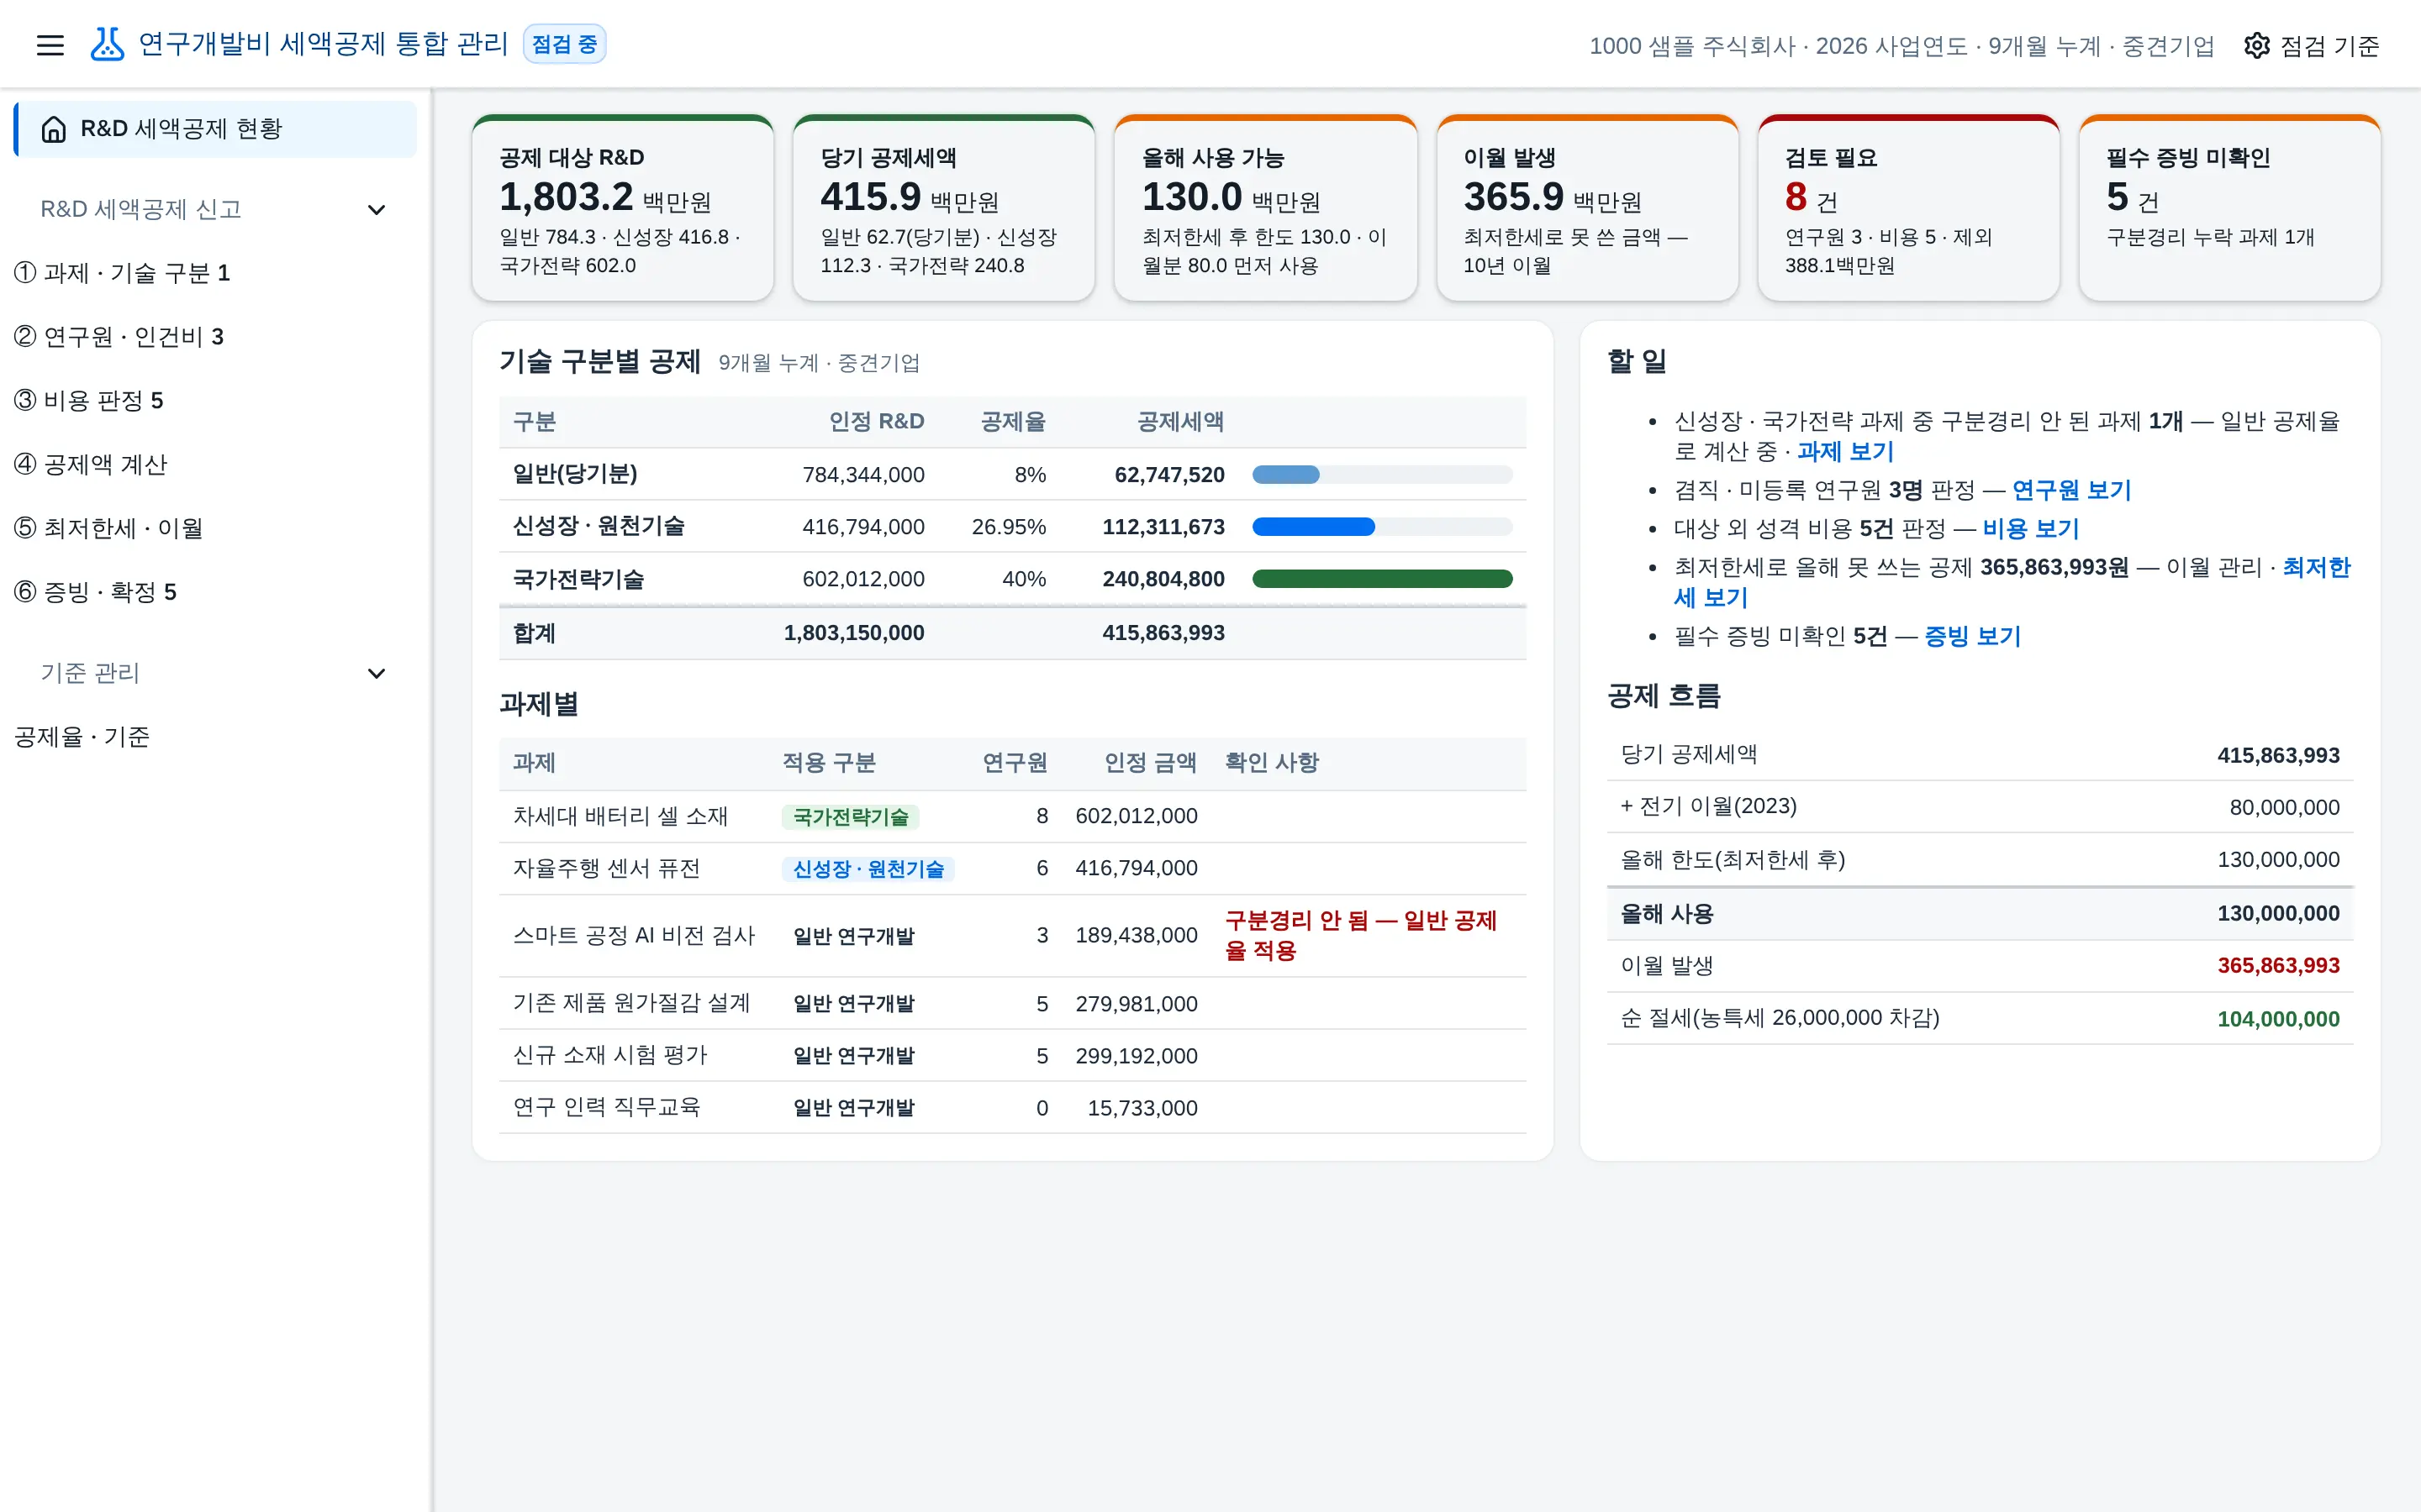This screenshot has width=2421, height=1512.
Task: Click the 일반(당기분) progress bar
Action: click(x=1382, y=475)
